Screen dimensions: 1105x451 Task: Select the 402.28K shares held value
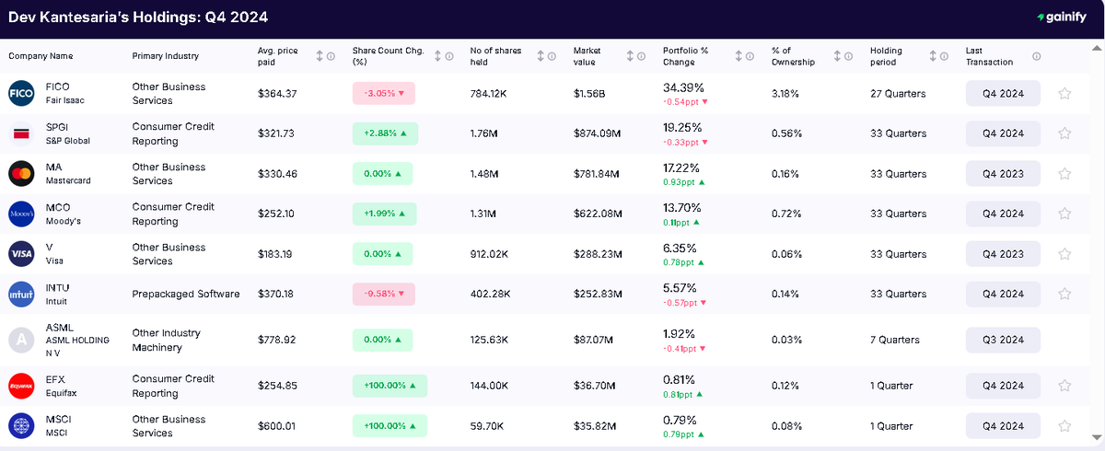490,294
